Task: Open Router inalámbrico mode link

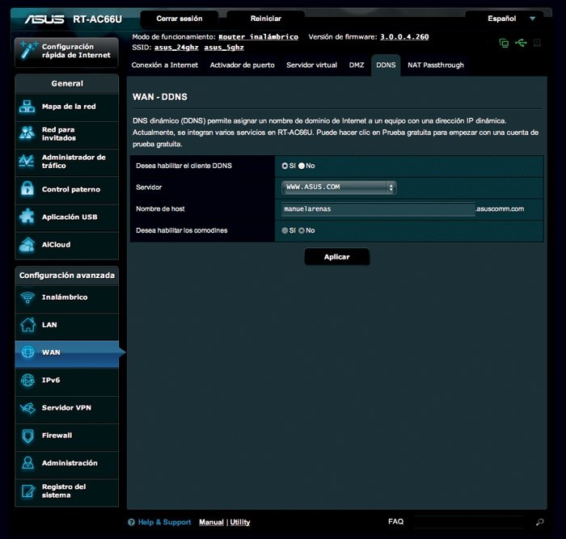Action: (258, 37)
